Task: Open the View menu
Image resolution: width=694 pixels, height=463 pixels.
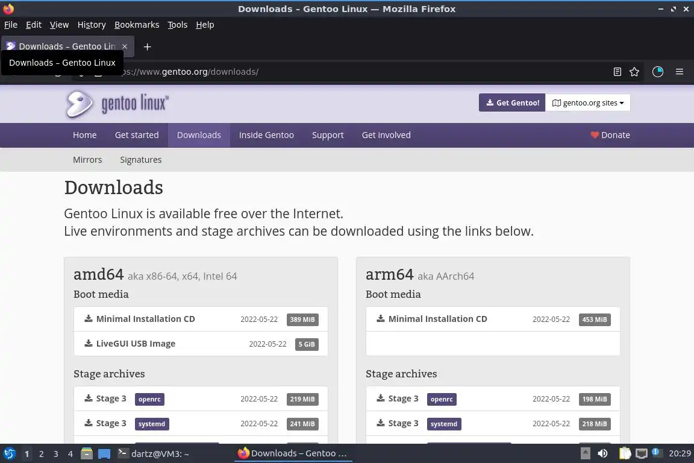Action: coord(59,25)
